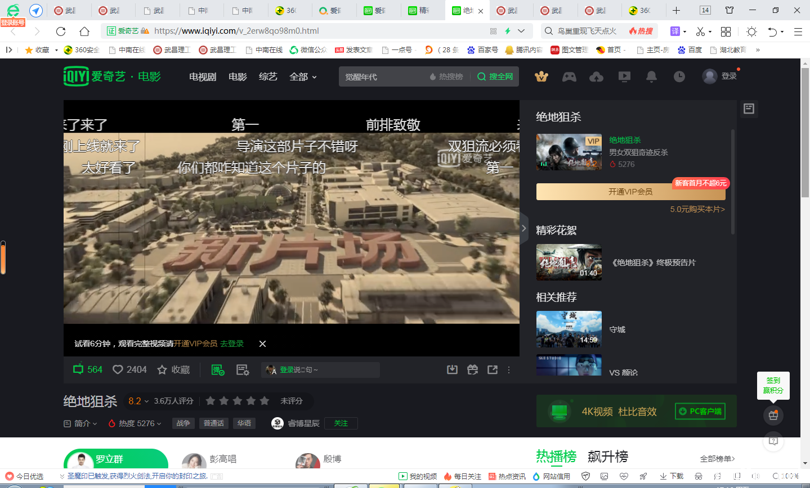Expand the 简介 synopsis section
Image resolution: width=810 pixels, height=488 pixels.
click(80, 423)
